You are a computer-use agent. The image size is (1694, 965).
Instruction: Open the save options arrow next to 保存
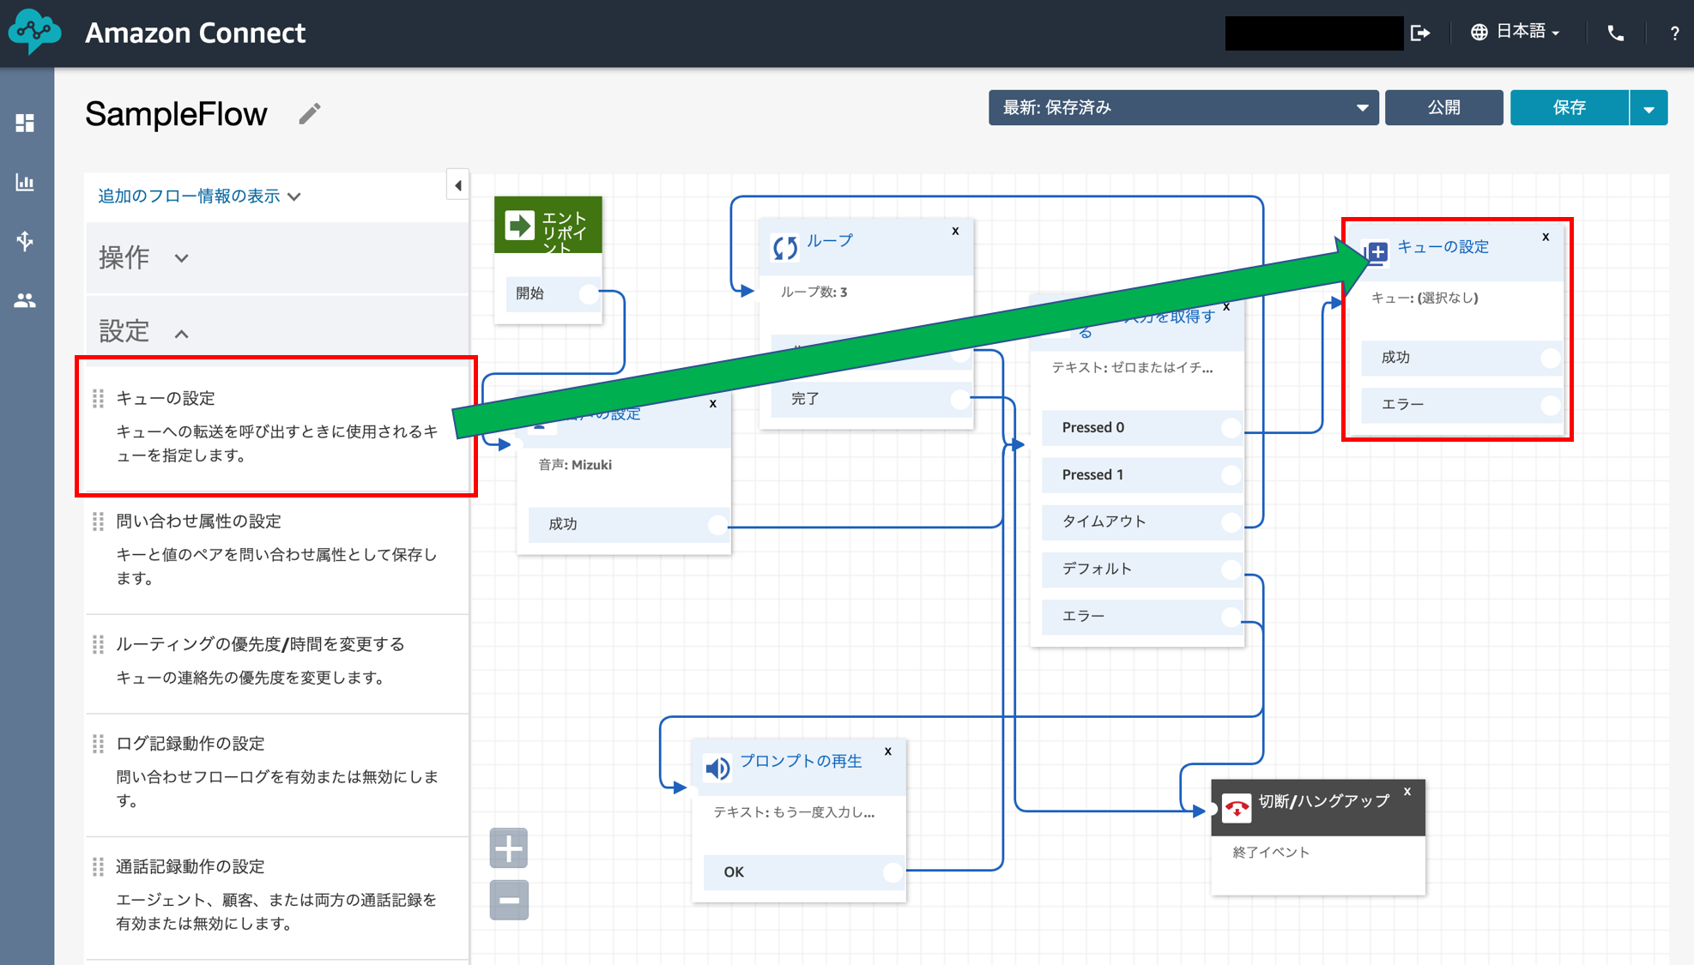click(1649, 108)
